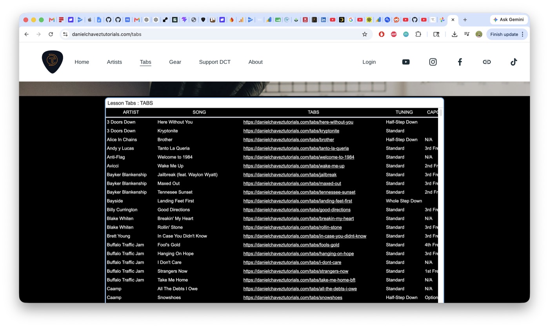Switch to the calendar '11' tab
549x328 pixels.
(x=127, y=20)
